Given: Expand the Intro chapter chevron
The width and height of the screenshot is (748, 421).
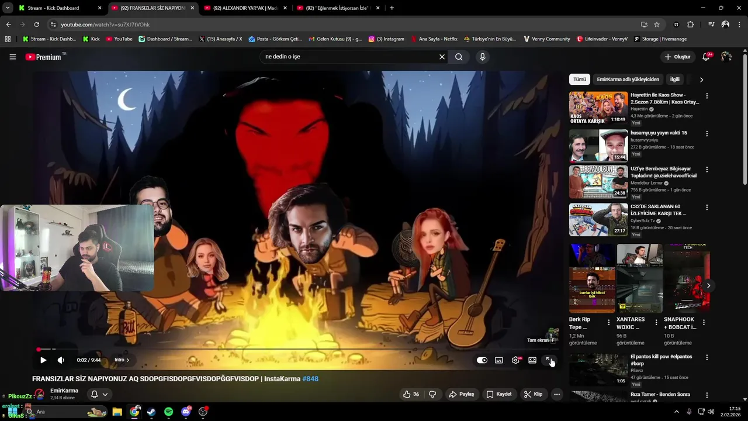Looking at the screenshot, I should tap(128, 360).
